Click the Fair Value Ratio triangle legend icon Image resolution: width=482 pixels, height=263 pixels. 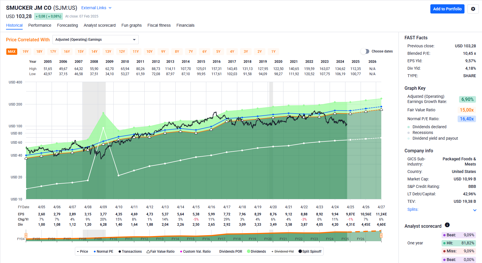pos(148,252)
